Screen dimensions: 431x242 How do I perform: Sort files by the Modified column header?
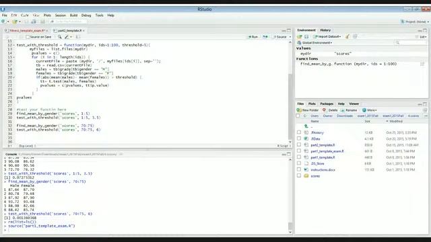[396, 121]
